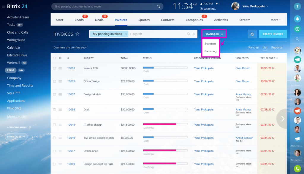Click the right sidebar search icon
304x174 pixels.
(x=297, y=39)
